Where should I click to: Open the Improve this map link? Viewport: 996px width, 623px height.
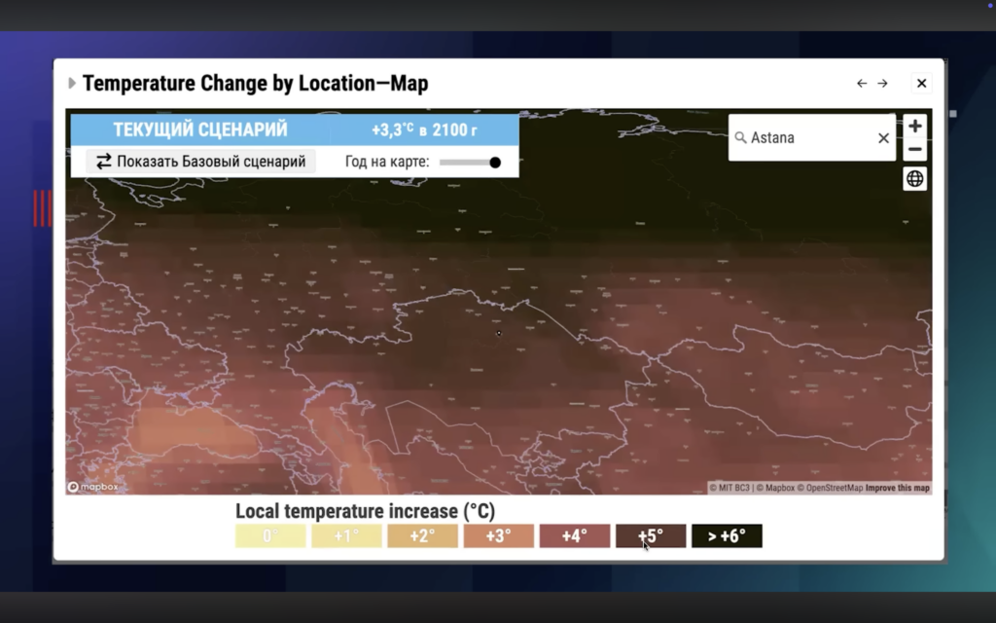pyautogui.click(x=897, y=488)
